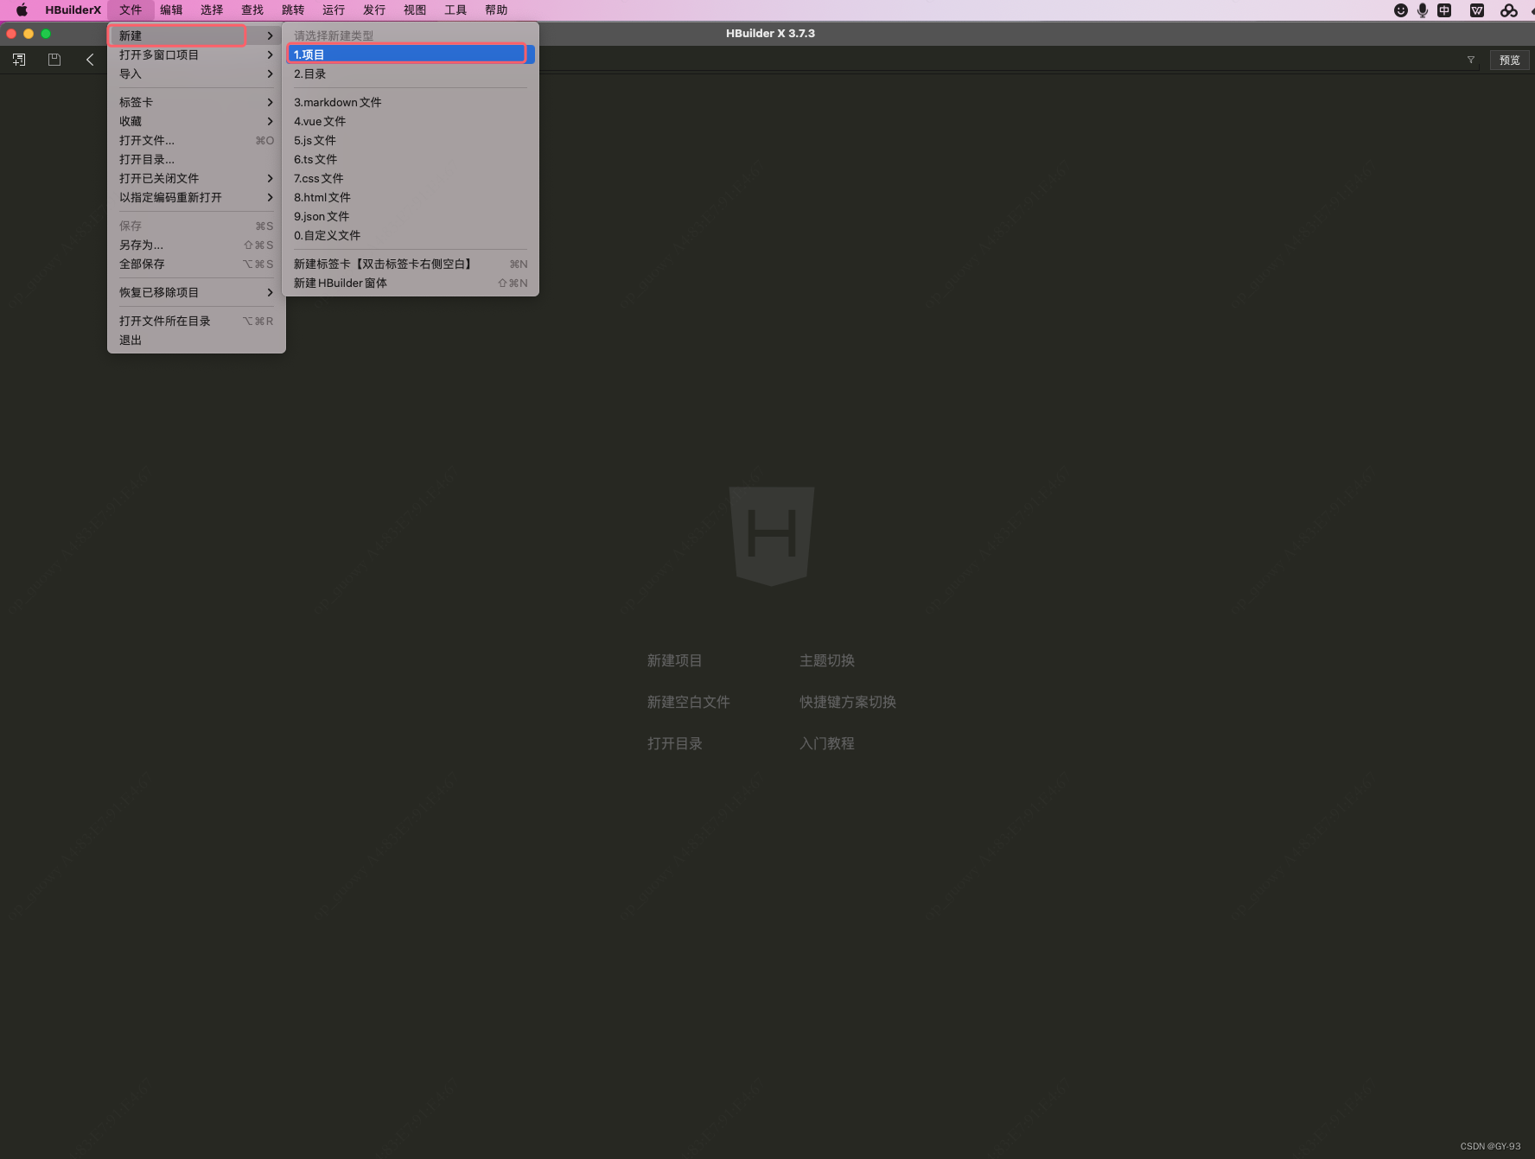1535x1159 pixels.
Task: Click the 预览 preview button
Action: click(x=1510, y=60)
